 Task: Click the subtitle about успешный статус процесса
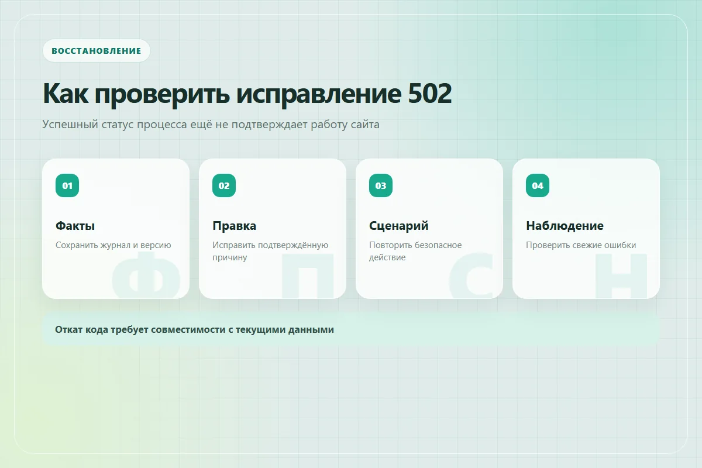pos(211,124)
